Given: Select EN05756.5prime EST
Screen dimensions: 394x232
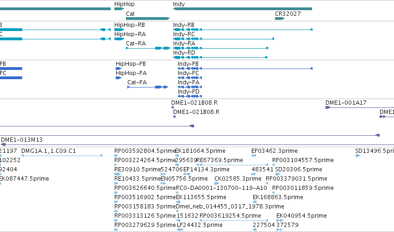Looking at the screenshot, I should coord(184,179).
